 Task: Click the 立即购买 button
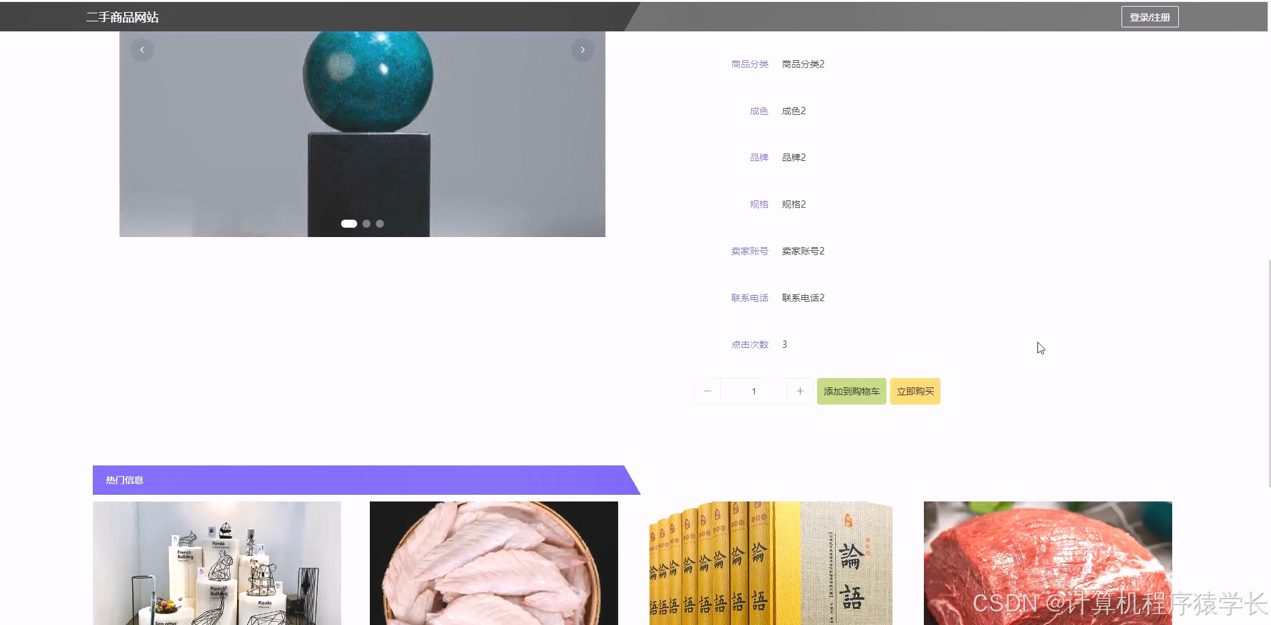[x=915, y=391]
